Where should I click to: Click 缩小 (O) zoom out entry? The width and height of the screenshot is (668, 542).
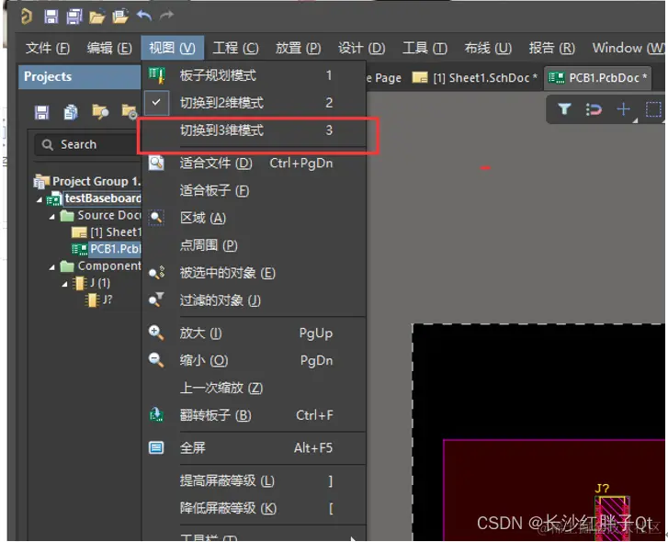(255, 361)
